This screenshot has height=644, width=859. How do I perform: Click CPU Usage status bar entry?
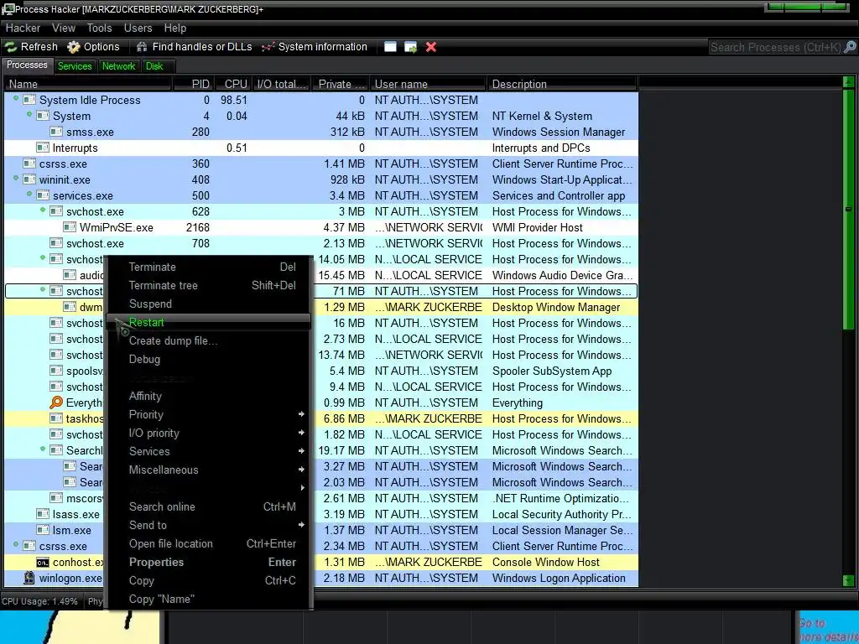(x=40, y=601)
